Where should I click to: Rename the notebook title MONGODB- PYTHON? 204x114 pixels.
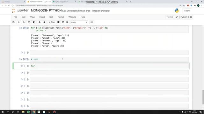46,10
